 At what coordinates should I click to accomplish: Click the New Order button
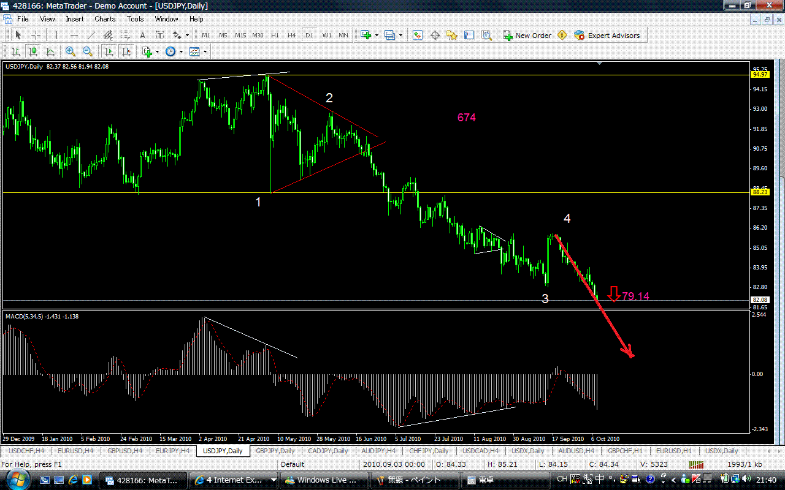coord(527,36)
